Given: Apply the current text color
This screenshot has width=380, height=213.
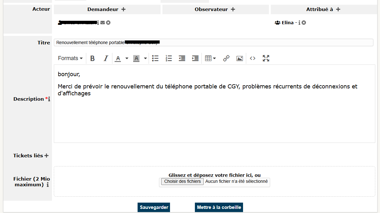Looking at the screenshot, I should (118, 58).
